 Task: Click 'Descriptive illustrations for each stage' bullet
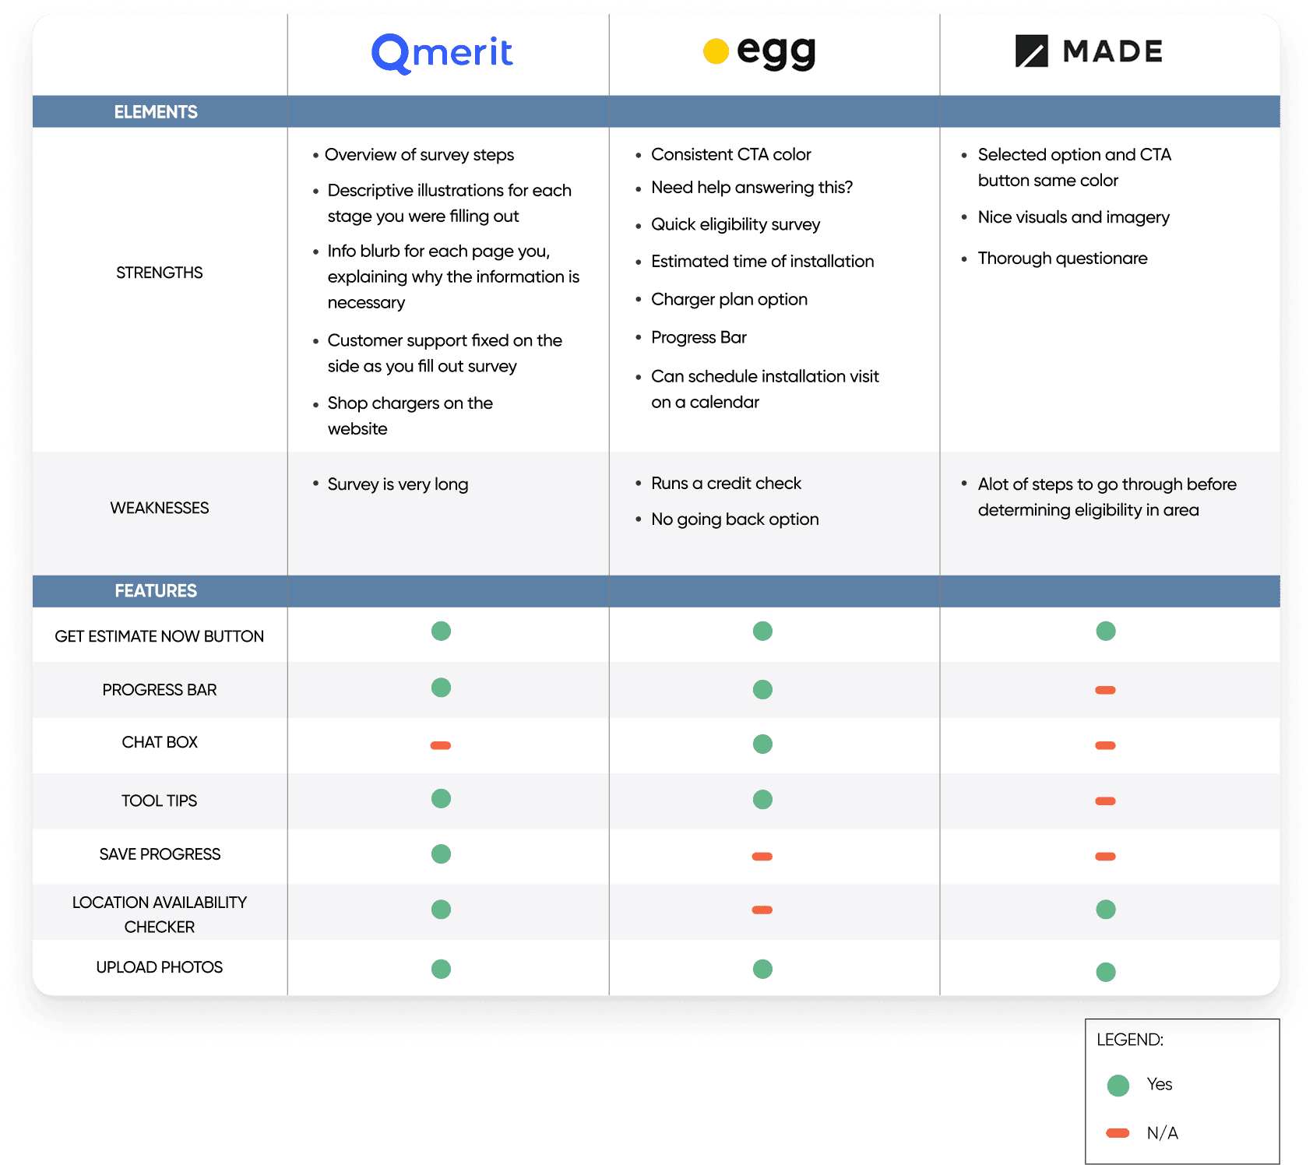[x=449, y=203]
